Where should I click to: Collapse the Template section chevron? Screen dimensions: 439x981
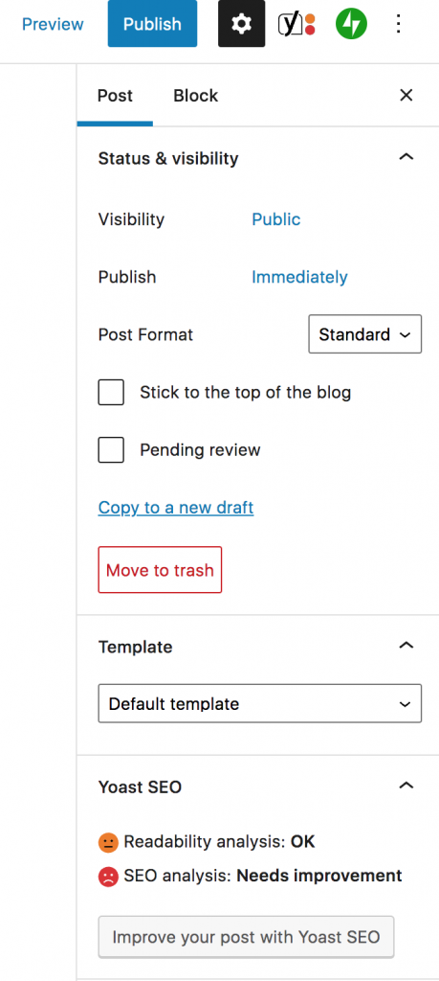(x=406, y=645)
